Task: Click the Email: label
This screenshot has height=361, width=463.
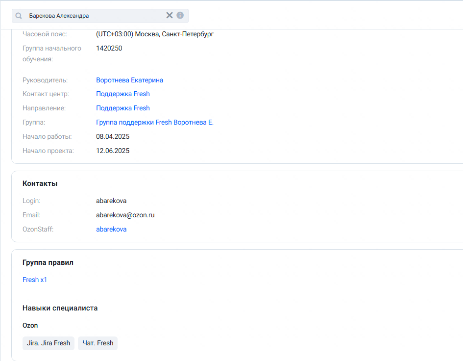Action: click(31, 215)
